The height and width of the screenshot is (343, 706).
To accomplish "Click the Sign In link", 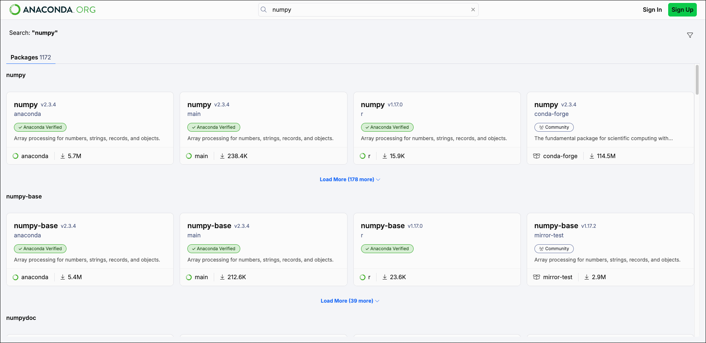I will tap(652, 10).
